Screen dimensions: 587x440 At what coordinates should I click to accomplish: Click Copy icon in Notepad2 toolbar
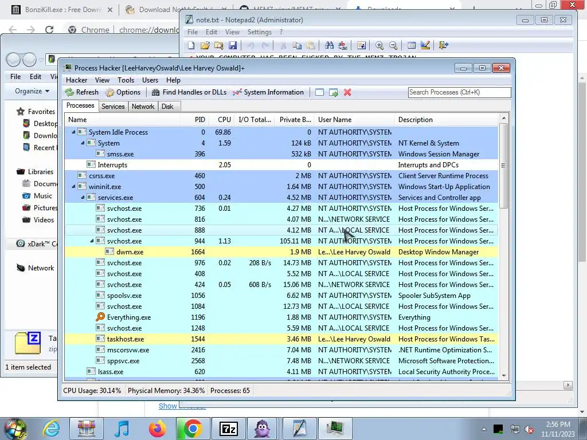[x=297, y=45]
